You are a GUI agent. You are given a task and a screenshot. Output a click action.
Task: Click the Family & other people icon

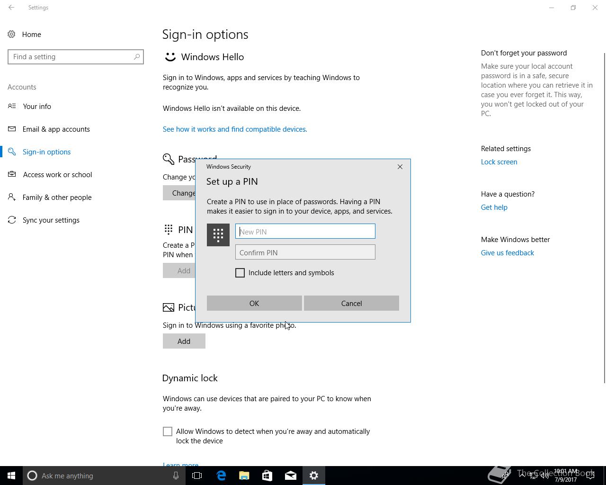[x=12, y=197]
